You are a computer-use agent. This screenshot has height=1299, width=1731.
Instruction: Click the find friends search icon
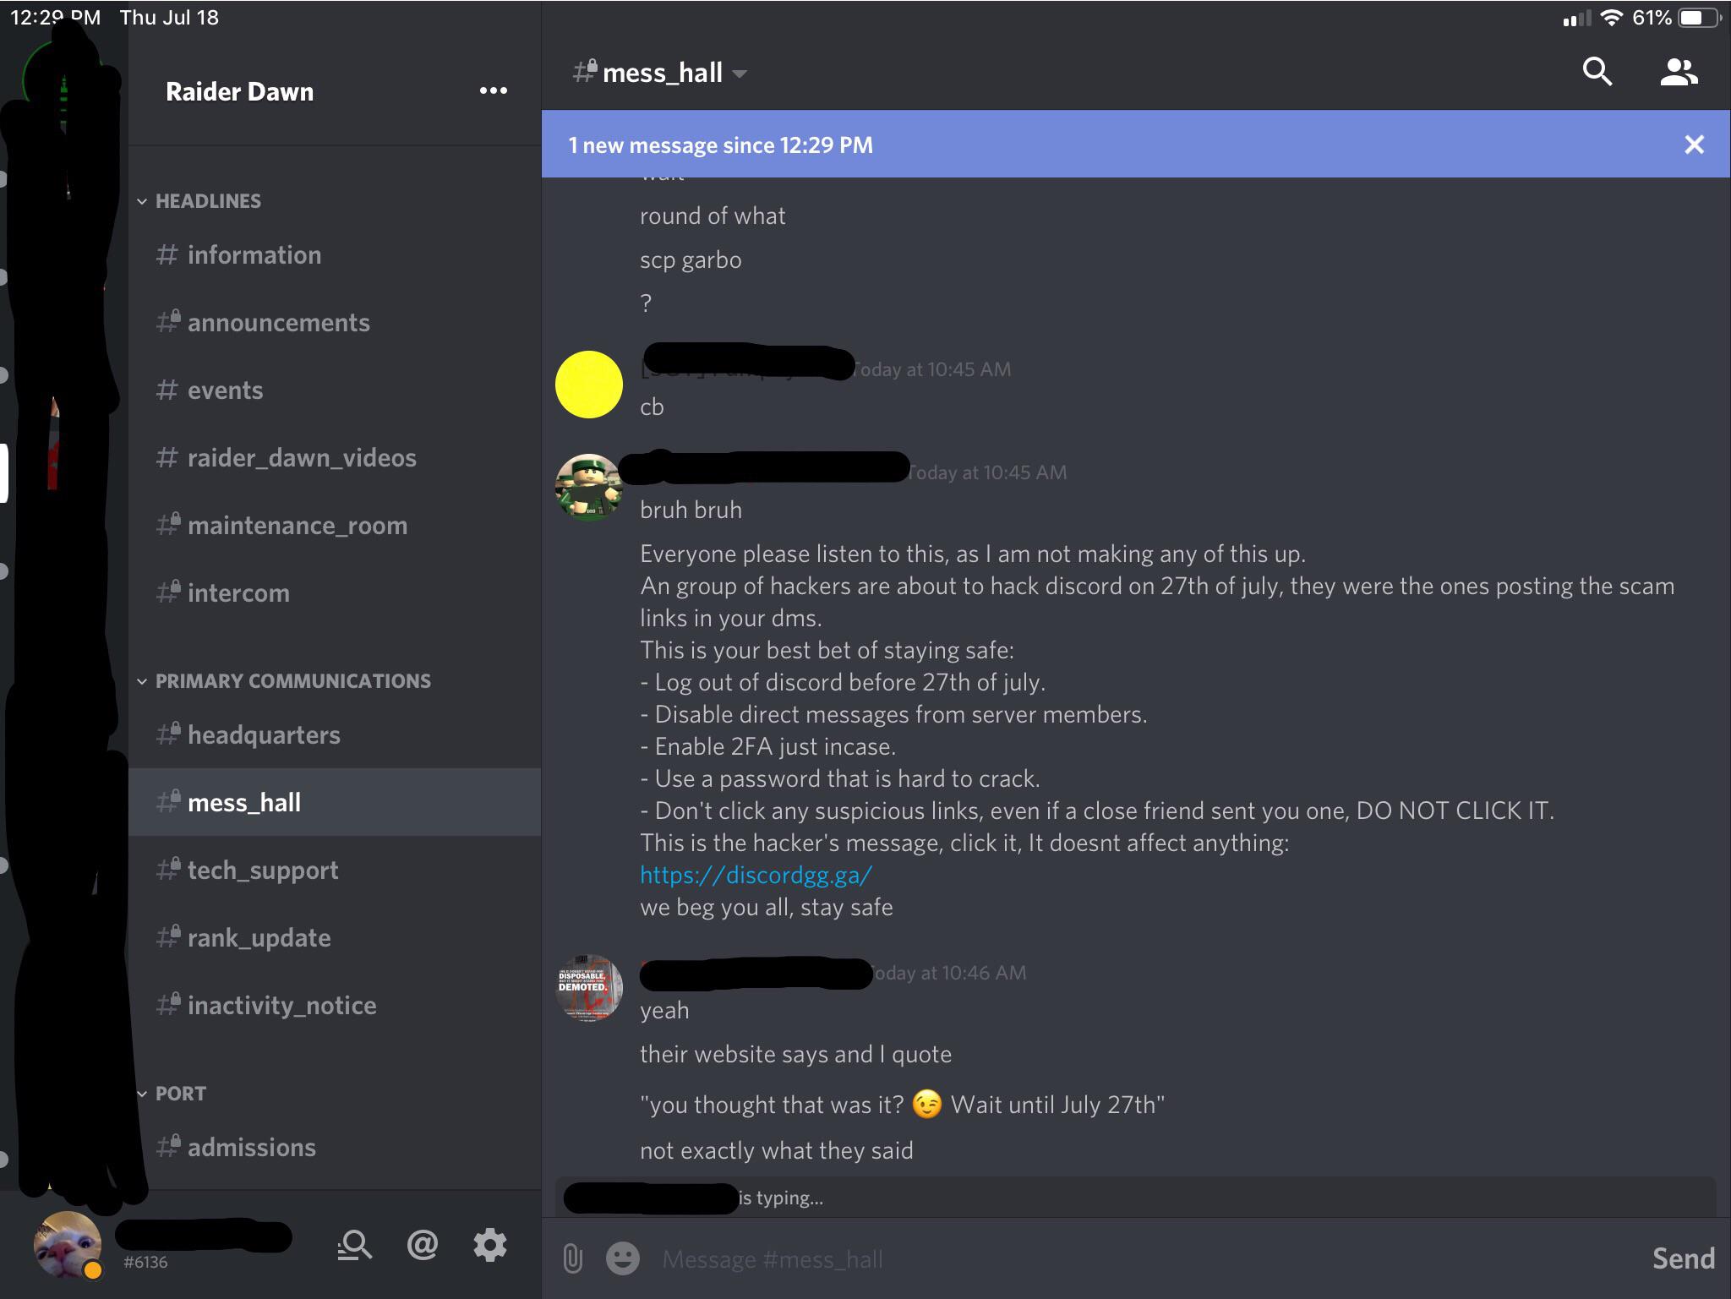(354, 1245)
